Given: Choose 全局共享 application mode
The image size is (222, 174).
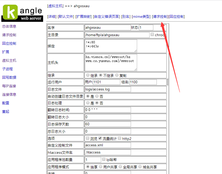Looking at the screenshot, I should 121,167.
